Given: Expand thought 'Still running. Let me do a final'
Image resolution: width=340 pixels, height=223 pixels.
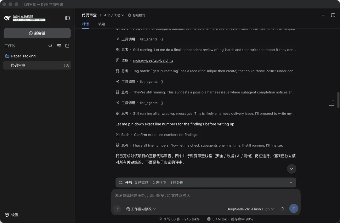Looking at the screenshot, I should coord(206,50).
